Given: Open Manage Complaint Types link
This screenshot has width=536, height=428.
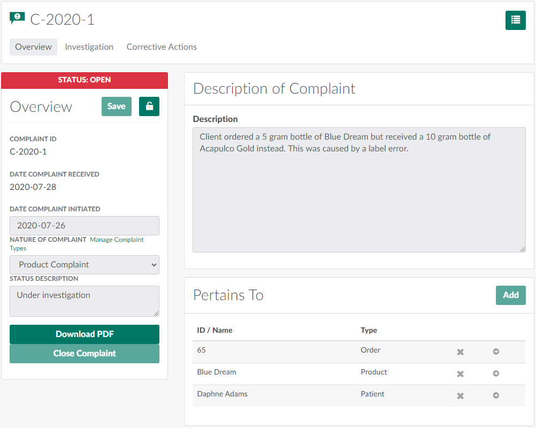Looking at the screenshot, I should (117, 240).
